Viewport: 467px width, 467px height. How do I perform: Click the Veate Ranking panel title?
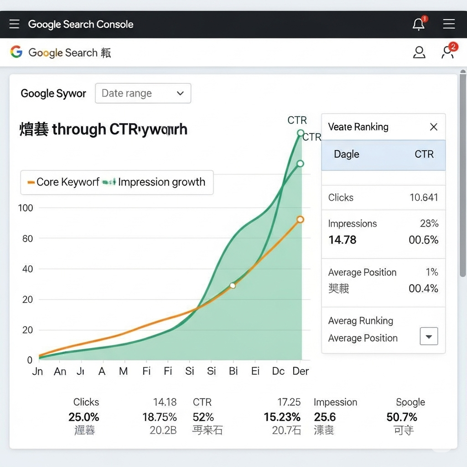(x=358, y=127)
